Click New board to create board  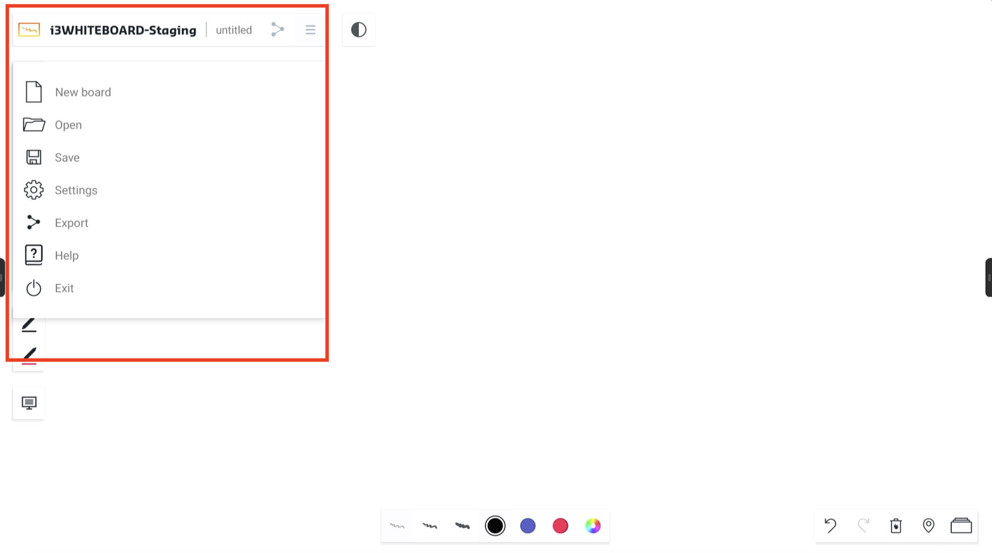(82, 91)
